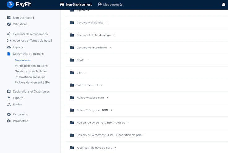Expand chevron next to Document de fin de stage
Viewport: 228px width, 153px height.
click(114, 35)
